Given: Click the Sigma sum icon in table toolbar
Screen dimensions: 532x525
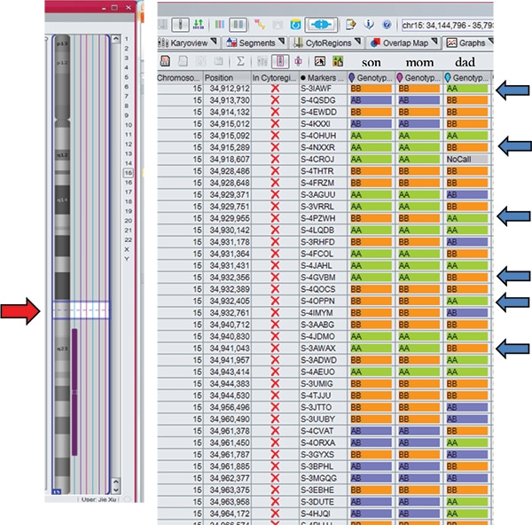Looking at the screenshot, I should pos(239,61).
